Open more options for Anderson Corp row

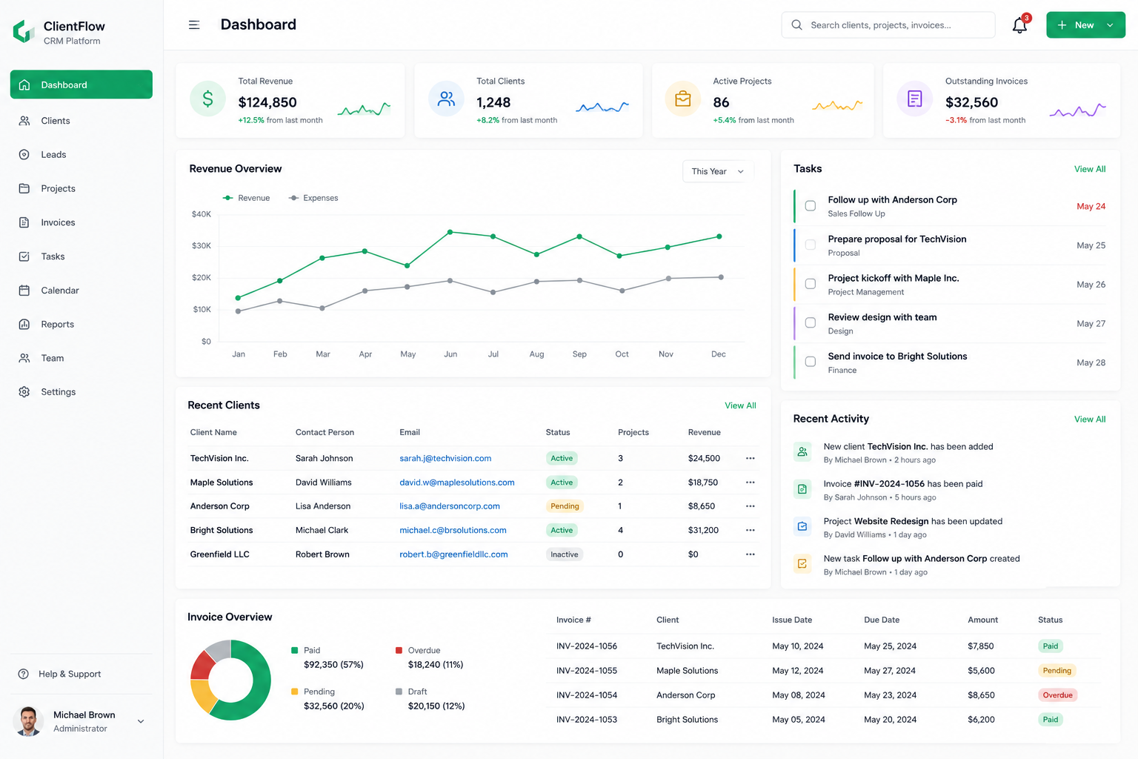click(x=750, y=506)
